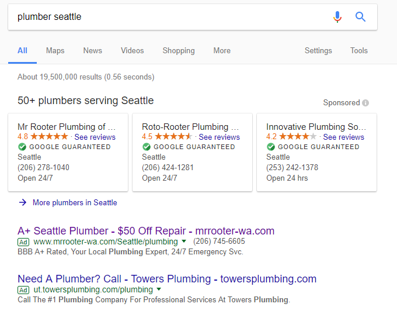Click the Ad label on mrrooter-wa.com result

click(23, 242)
